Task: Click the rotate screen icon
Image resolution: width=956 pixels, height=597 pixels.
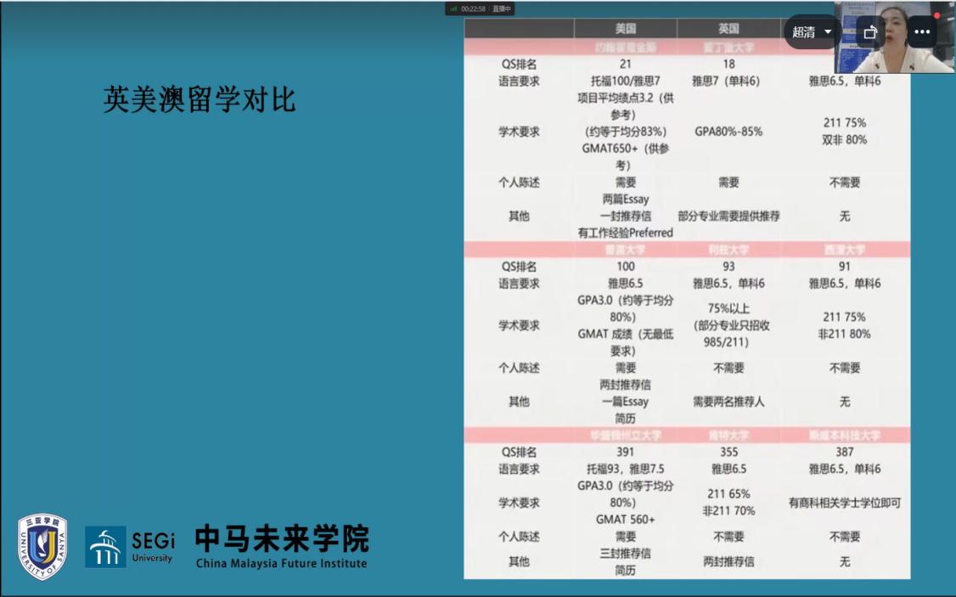Action: pos(870,32)
